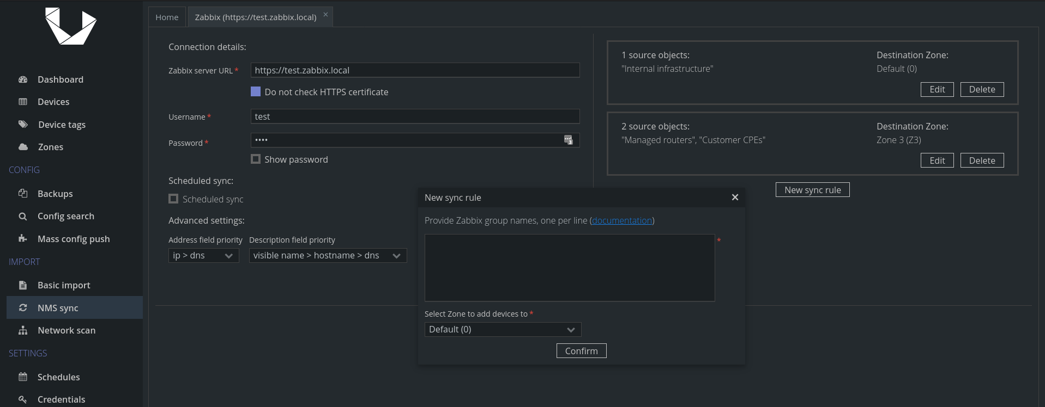Click the NMS sync refresh icon
Viewport: 1045px width, 407px height.
pos(23,308)
